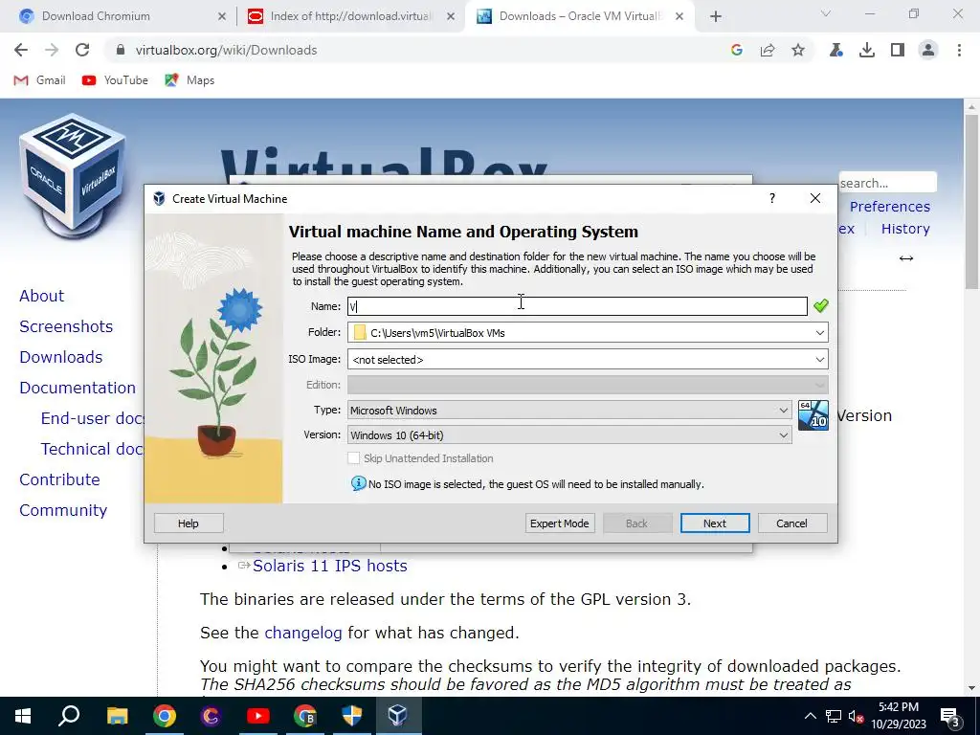
Task: Click the dialog question mark help icon
Action: point(772,198)
